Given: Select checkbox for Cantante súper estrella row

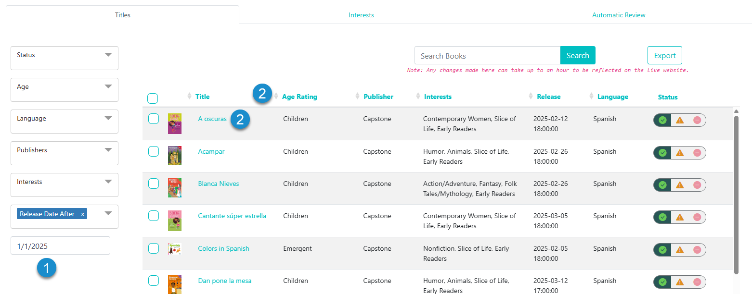Looking at the screenshot, I should click(154, 216).
